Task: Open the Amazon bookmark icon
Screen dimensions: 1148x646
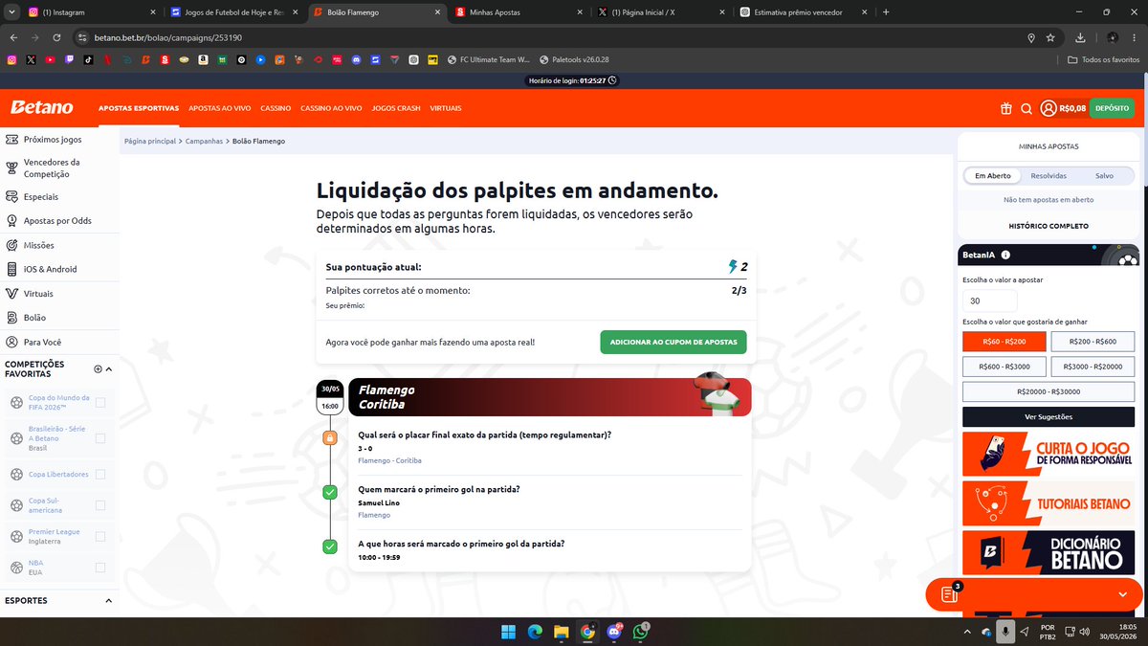Action: 203,59
